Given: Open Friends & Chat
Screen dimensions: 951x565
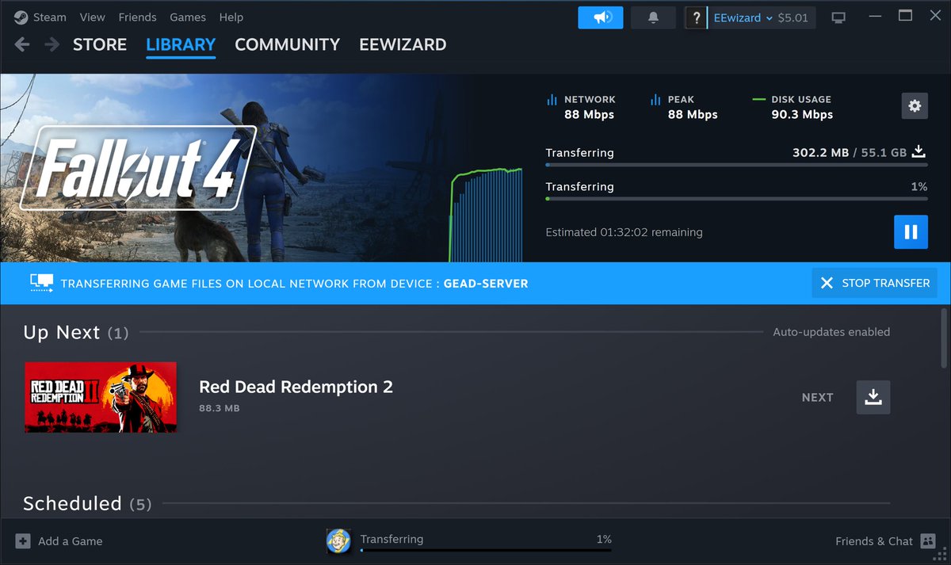Looking at the screenshot, I should [886, 541].
